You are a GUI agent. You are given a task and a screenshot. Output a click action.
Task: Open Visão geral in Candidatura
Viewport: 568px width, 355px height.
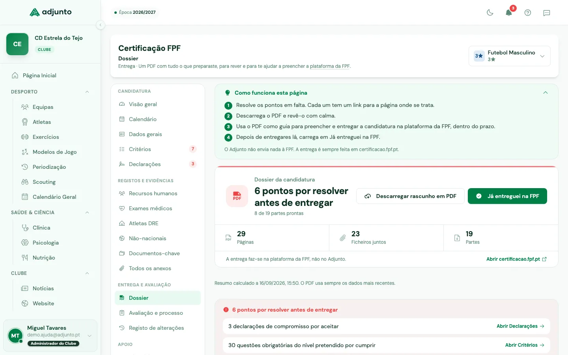[157, 104]
